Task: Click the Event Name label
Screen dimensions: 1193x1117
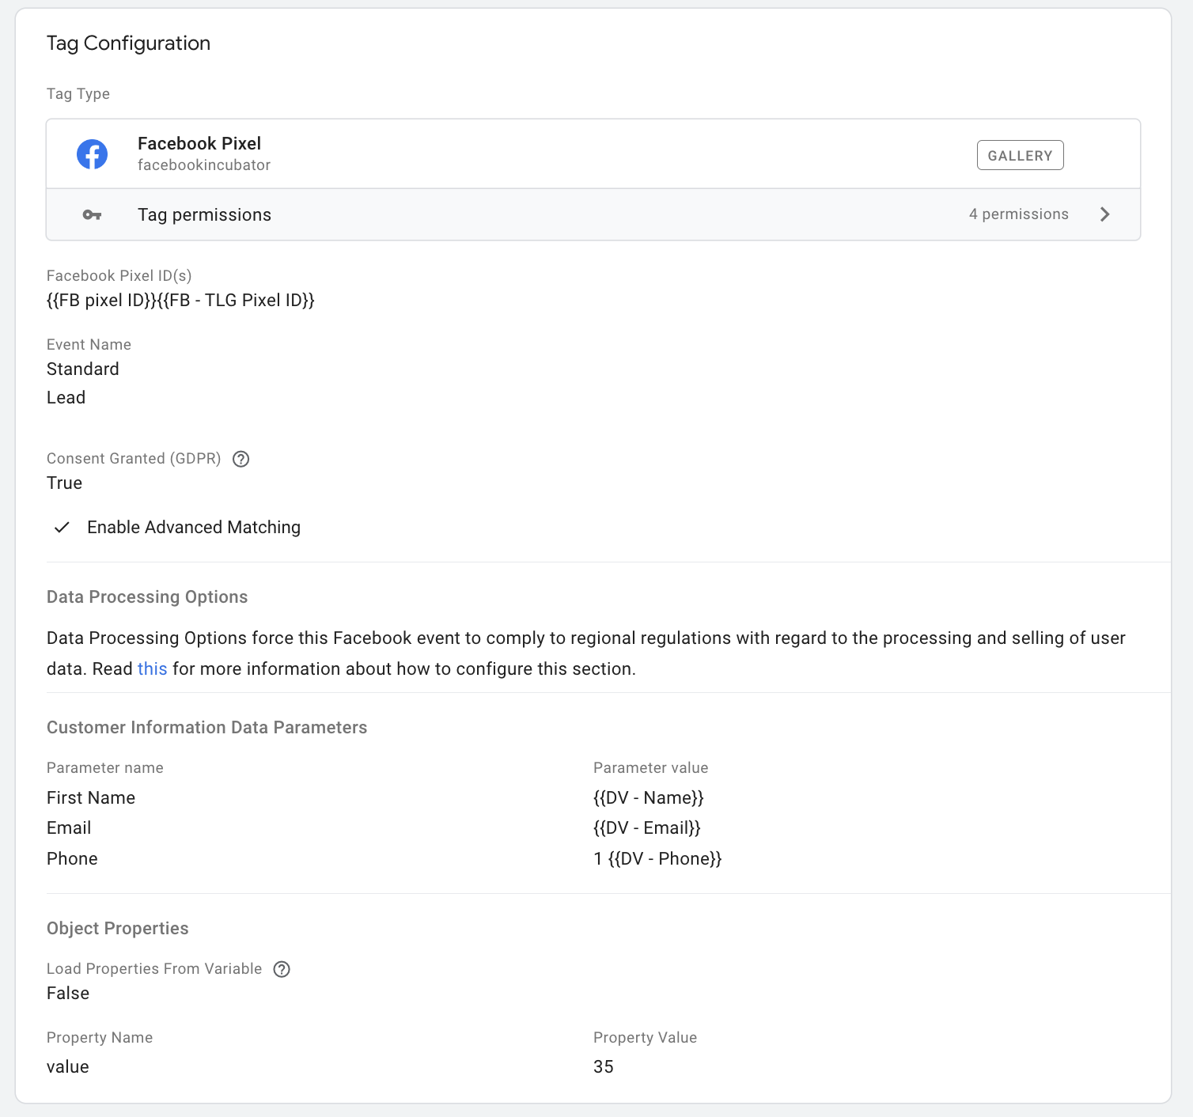Action: [89, 345]
